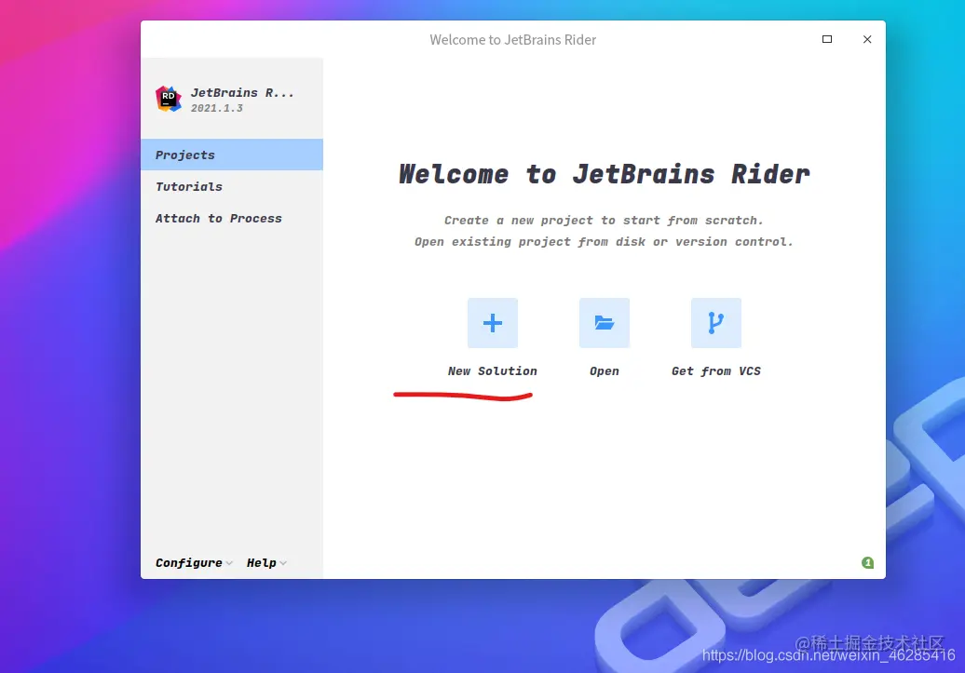Click the Get from VCS label
Image resolution: width=965 pixels, height=673 pixels.
point(715,370)
